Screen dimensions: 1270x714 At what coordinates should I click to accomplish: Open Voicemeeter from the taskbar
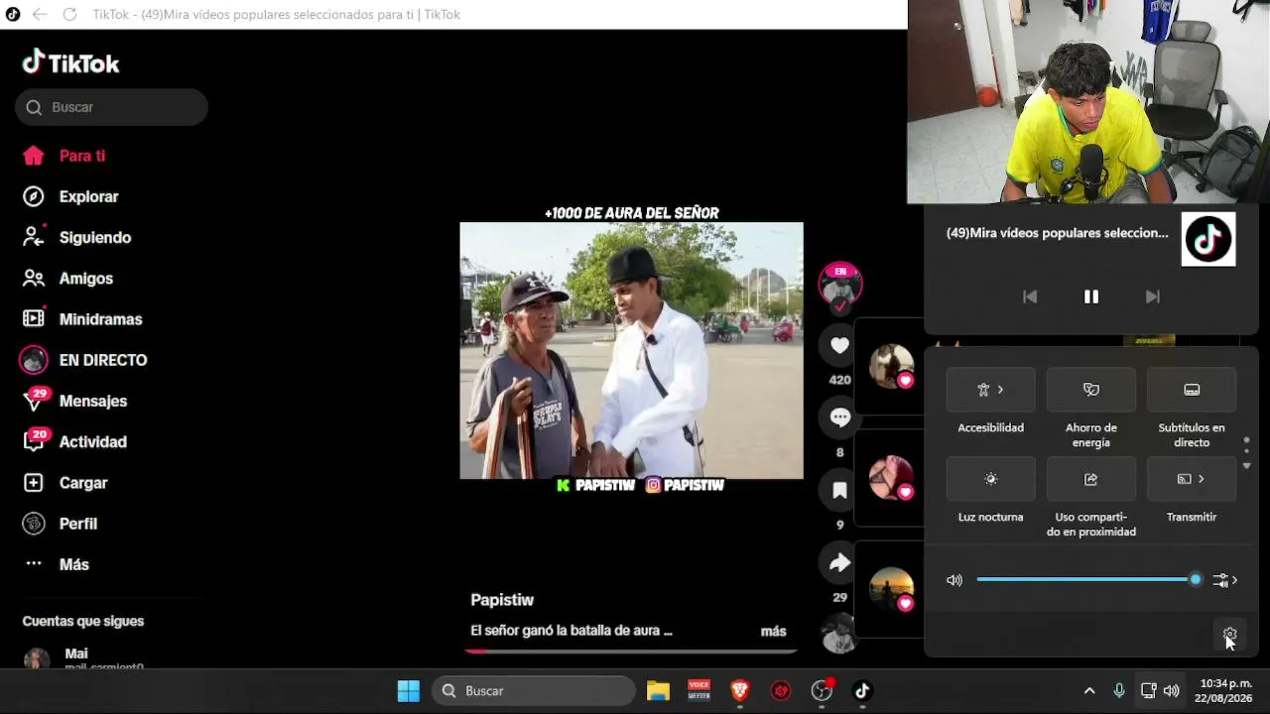point(698,690)
